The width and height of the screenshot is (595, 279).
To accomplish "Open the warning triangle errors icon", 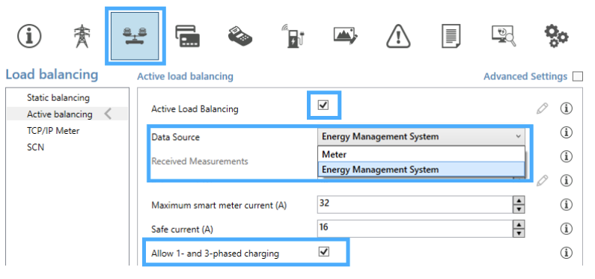I will pos(398,37).
